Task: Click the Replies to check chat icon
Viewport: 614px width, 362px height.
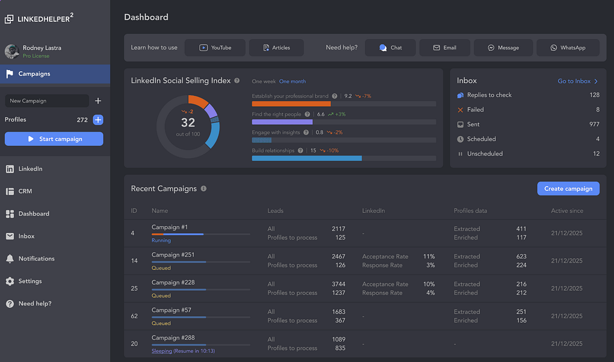Action: 461,95
